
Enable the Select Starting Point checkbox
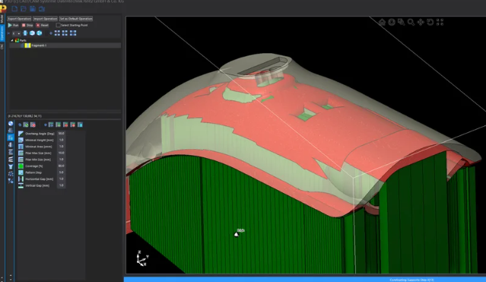click(x=59, y=25)
